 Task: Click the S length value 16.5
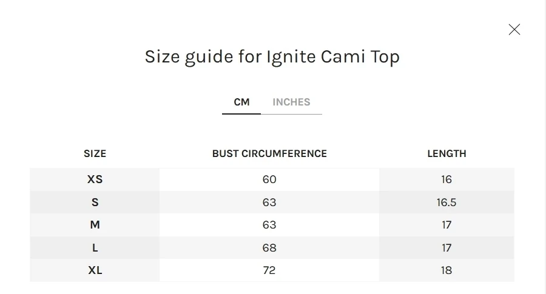pos(447,202)
